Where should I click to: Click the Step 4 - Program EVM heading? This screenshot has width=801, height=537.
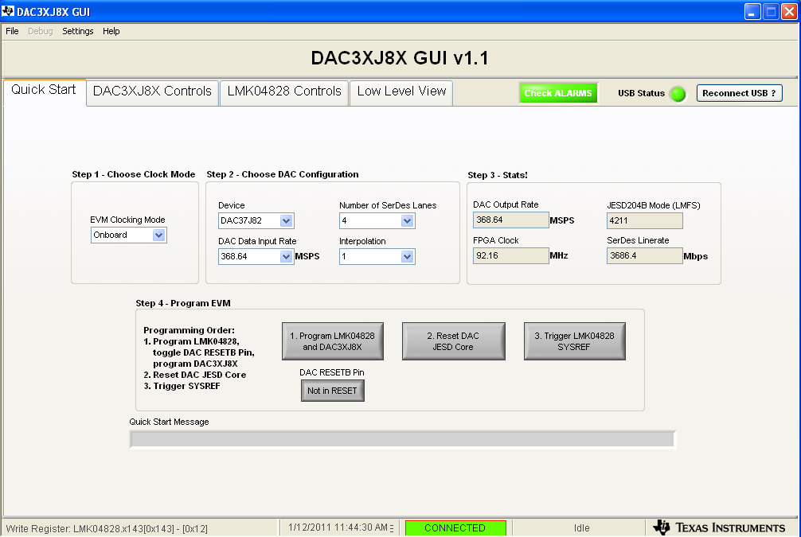point(183,302)
